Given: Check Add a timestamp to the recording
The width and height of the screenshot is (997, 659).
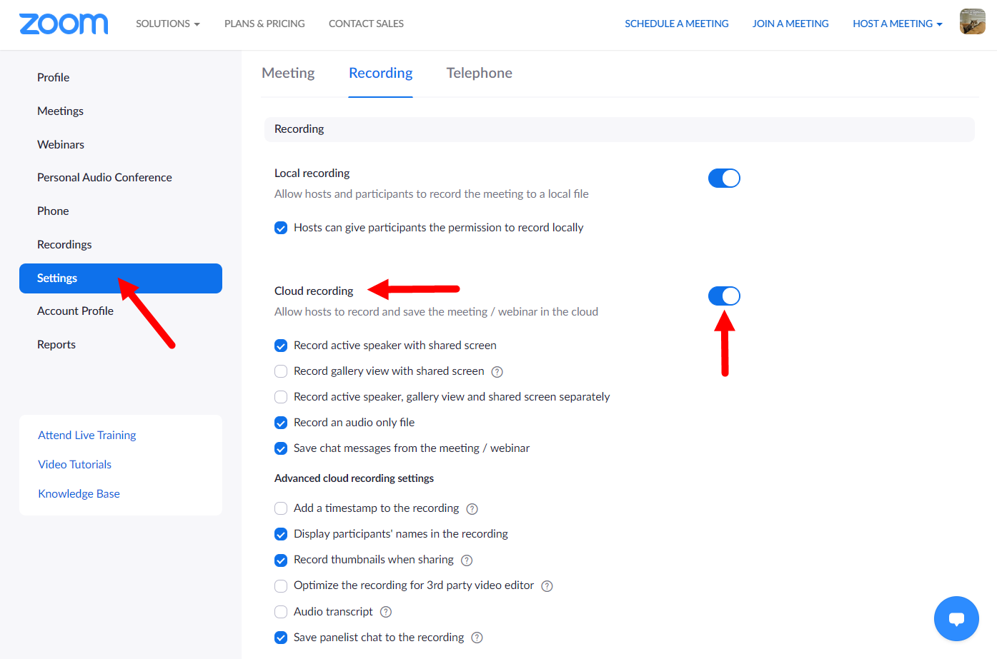Looking at the screenshot, I should (x=281, y=508).
